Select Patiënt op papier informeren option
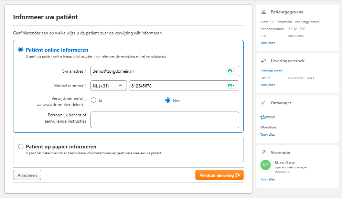The image size is (342, 198). [21, 147]
